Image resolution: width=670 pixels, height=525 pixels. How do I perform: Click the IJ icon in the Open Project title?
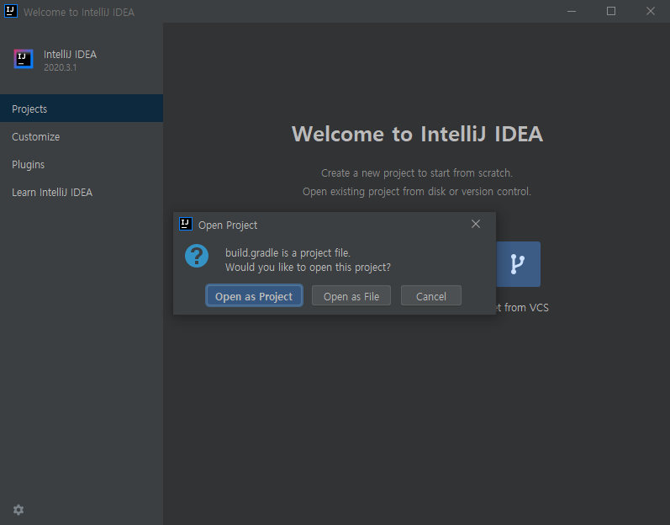tap(186, 224)
